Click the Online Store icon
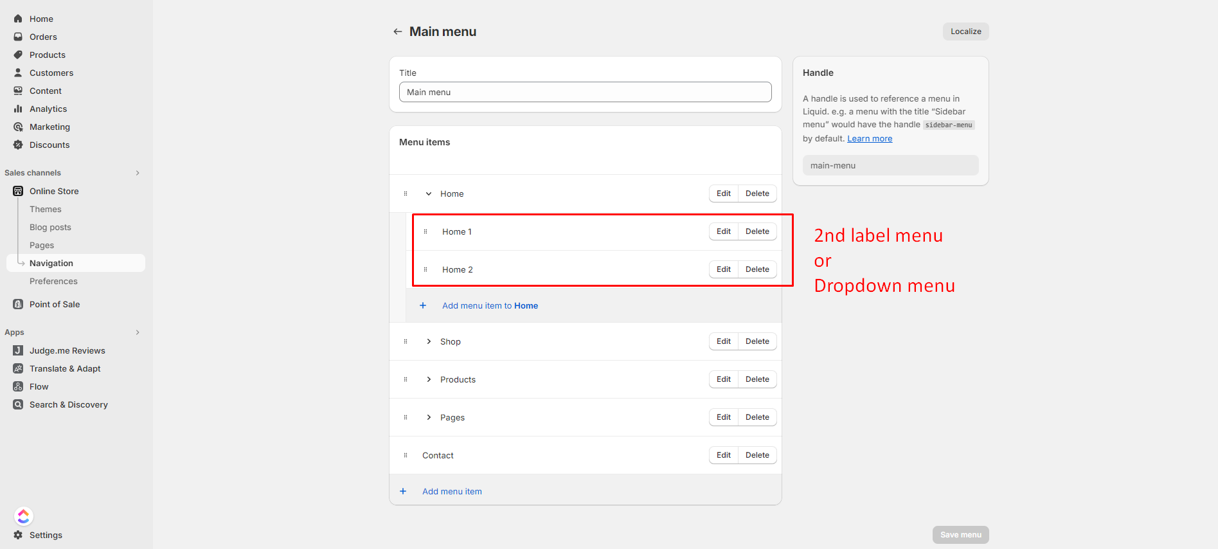 (x=18, y=191)
